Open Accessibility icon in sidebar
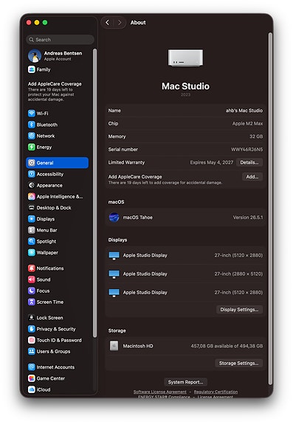 [x=32, y=174]
